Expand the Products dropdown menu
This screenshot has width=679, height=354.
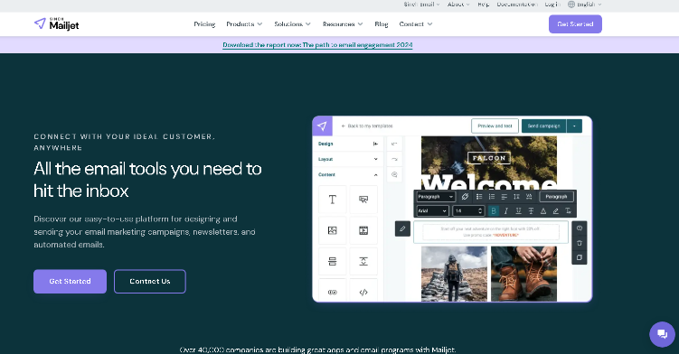tap(244, 24)
